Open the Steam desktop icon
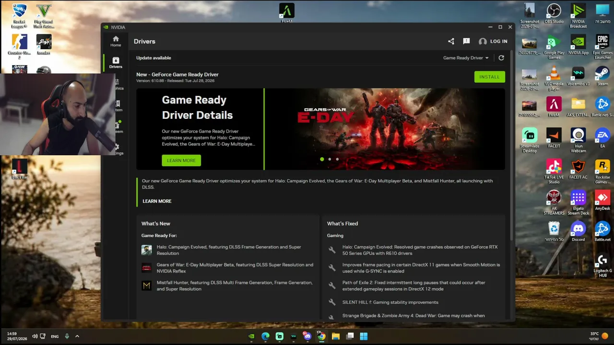The width and height of the screenshot is (614, 345). click(602, 76)
